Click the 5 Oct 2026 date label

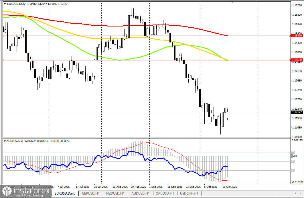tap(211, 187)
